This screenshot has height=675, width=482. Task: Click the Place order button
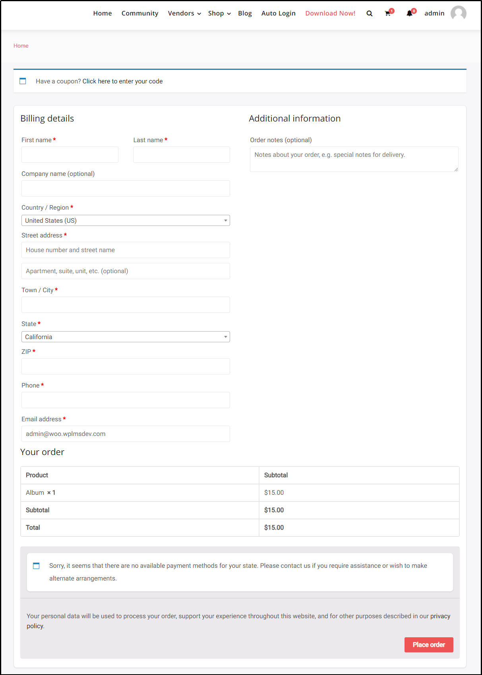pos(429,645)
